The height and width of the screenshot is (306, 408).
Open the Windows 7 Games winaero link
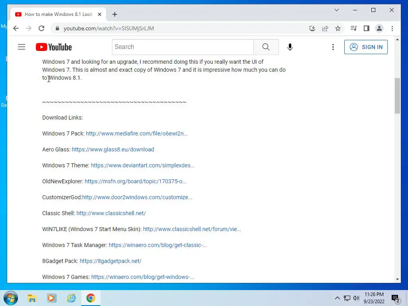tap(143, 277)
